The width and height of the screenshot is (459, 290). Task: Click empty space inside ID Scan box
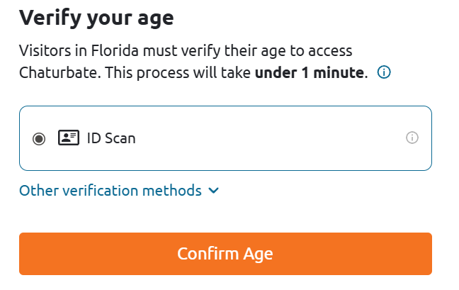pyautogui.click(x=263, y=138)
